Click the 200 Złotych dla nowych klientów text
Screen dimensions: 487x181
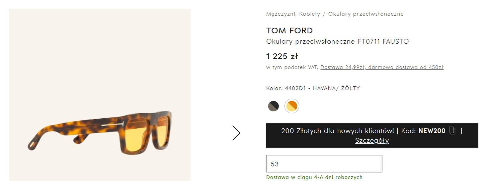pos(338,131)
